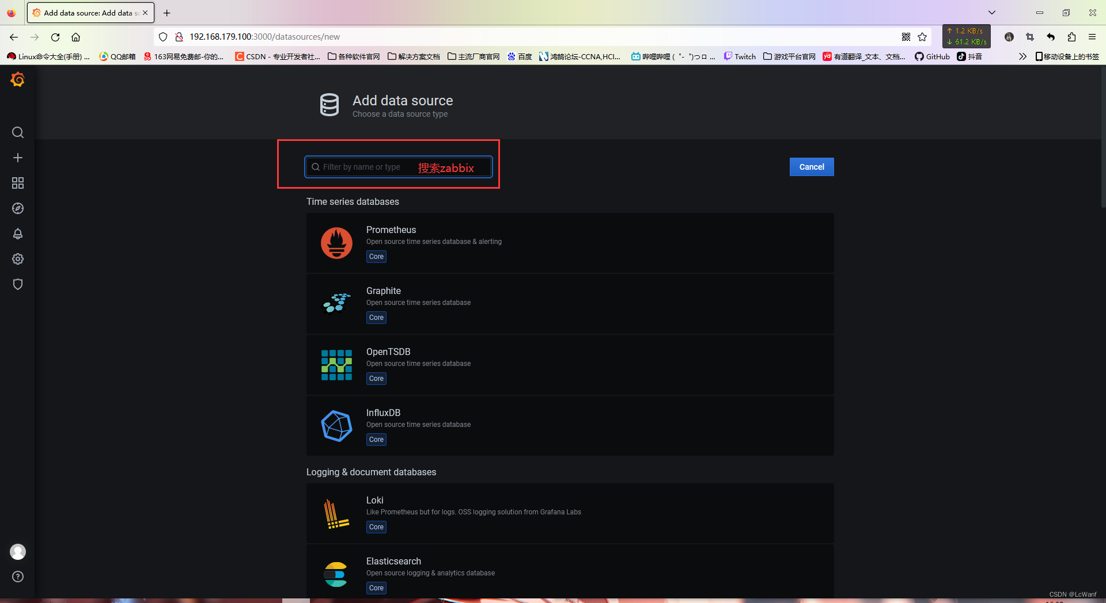Open the Grafana search dashboards icon
Image resolution: width=1106 pixels, height=603 pixels.
[x=18, y=132]
